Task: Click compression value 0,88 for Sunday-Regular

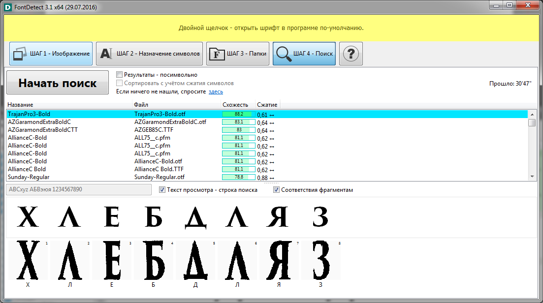Action: (265, 178)
